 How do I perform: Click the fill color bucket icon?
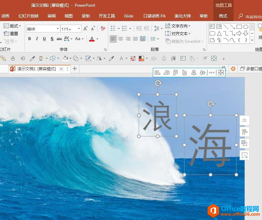coord(65,59)
